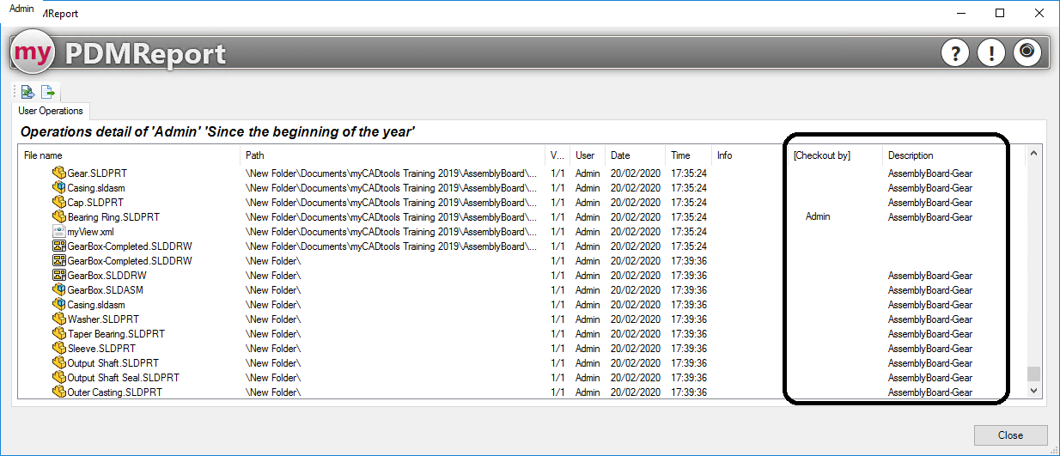Open help via the question mark icon

[954, 53]
